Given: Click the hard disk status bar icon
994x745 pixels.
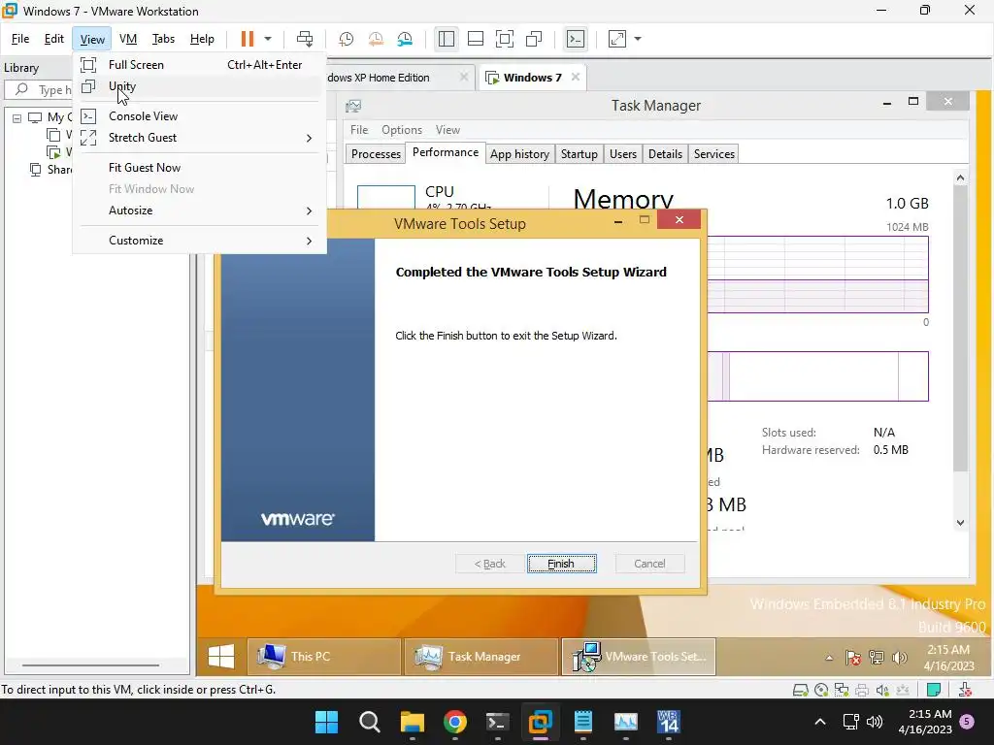Looking at the screenshot, I should point(801,690).
